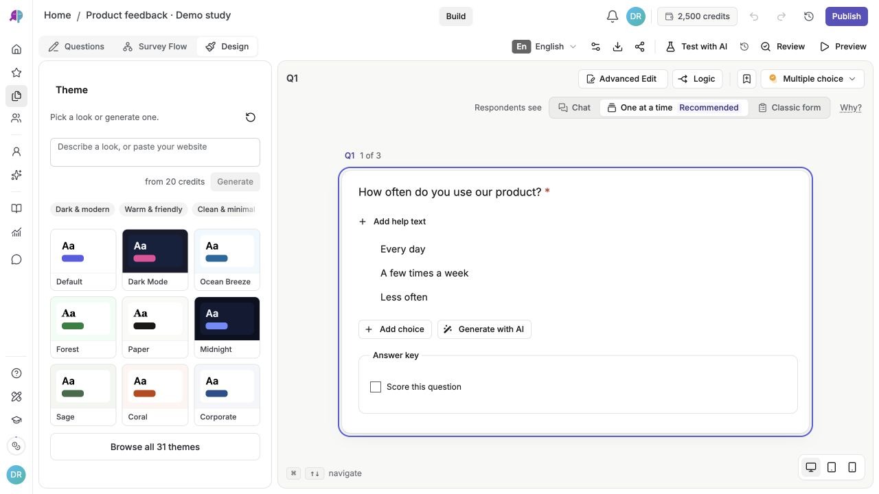Open the sliders settings icon beside English

(595, 47)
